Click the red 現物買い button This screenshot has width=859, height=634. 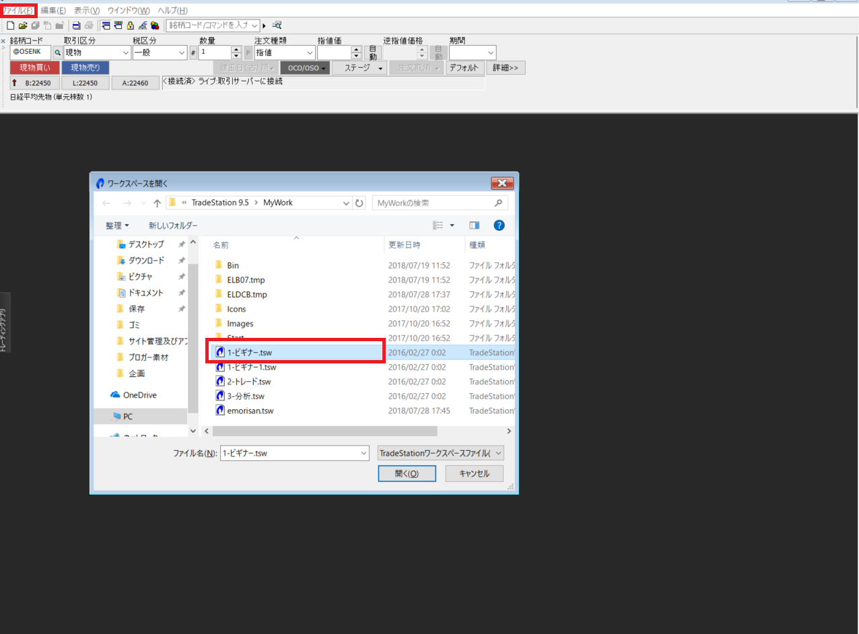click(x=35, y=67)
